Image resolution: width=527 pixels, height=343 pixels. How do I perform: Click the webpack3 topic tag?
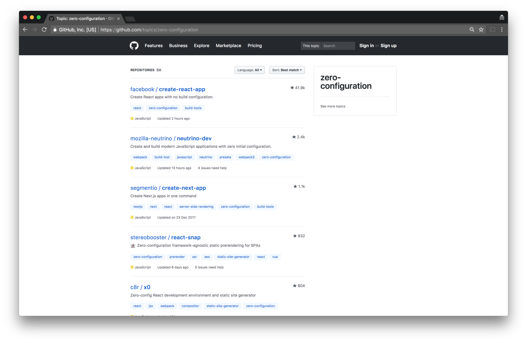click(x=246, y=157)
